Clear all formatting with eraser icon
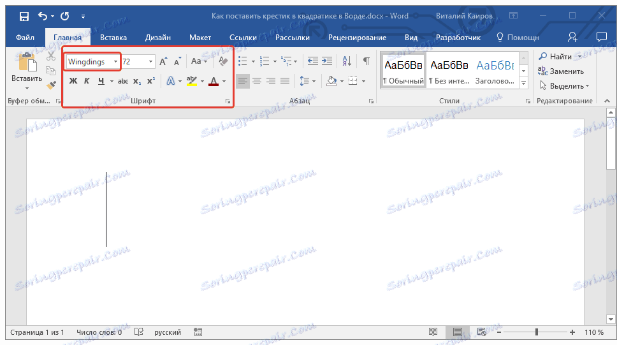The image size is (617, 345). pos(223,61)
